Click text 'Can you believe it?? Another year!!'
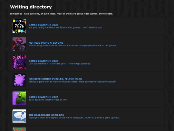174x131 pixels. pyautogui.click(x=48, y=64)
